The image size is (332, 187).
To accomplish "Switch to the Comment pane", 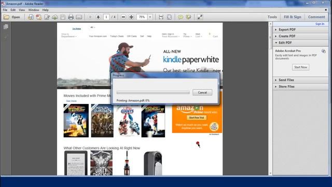I will tap(316, 17).
